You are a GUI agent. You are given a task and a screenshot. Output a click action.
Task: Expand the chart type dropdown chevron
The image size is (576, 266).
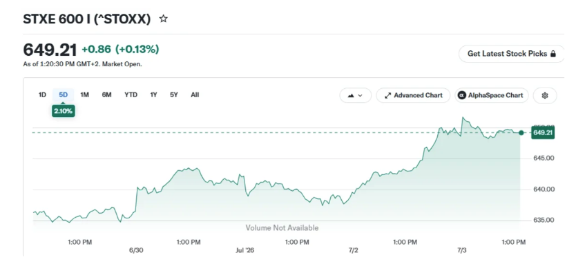coord(360,95)
